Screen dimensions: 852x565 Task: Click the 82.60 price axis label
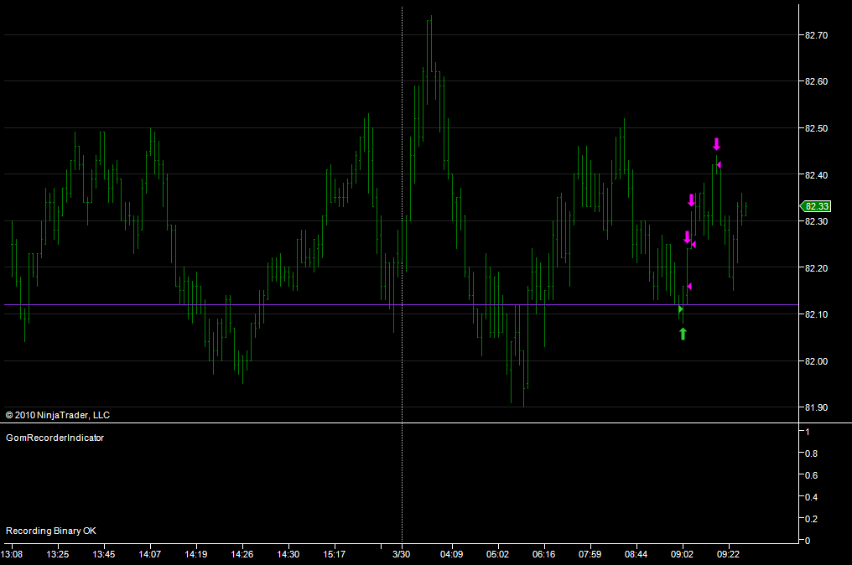(816, 81)
